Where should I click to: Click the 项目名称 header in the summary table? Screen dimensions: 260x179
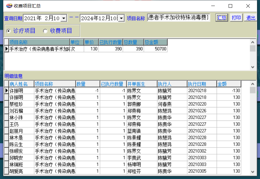(x=39, y=42)
